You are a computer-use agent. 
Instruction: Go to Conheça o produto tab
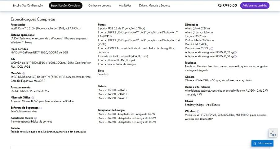(100, 6)
